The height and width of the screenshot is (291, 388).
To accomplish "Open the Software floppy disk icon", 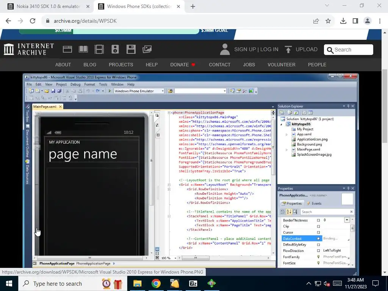I will tap(131, 49).
